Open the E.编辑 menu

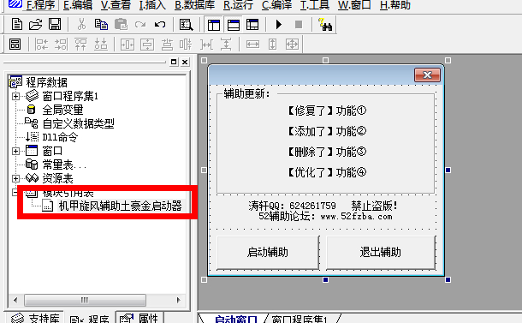[78, 4]
